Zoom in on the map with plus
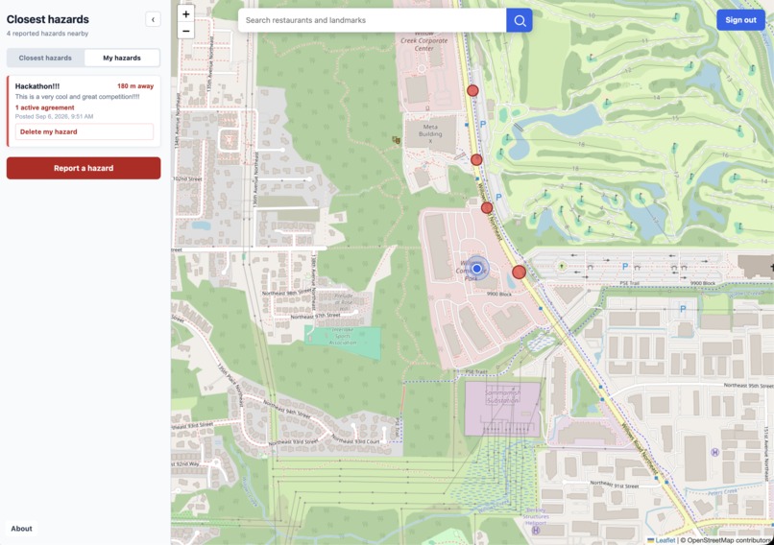The height and width of the screenshot is (545, 774). (x=185, y=14)
